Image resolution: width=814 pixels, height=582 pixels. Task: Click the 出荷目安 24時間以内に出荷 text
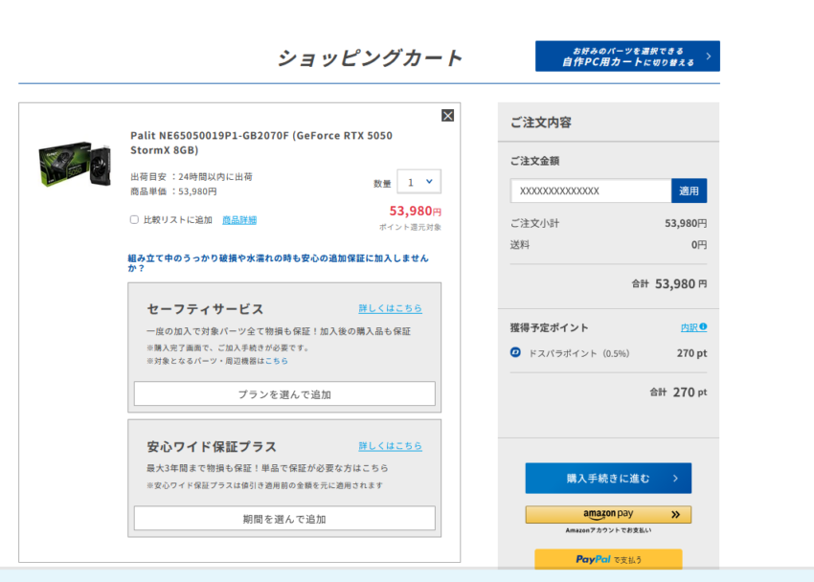[x=191, y=177]
